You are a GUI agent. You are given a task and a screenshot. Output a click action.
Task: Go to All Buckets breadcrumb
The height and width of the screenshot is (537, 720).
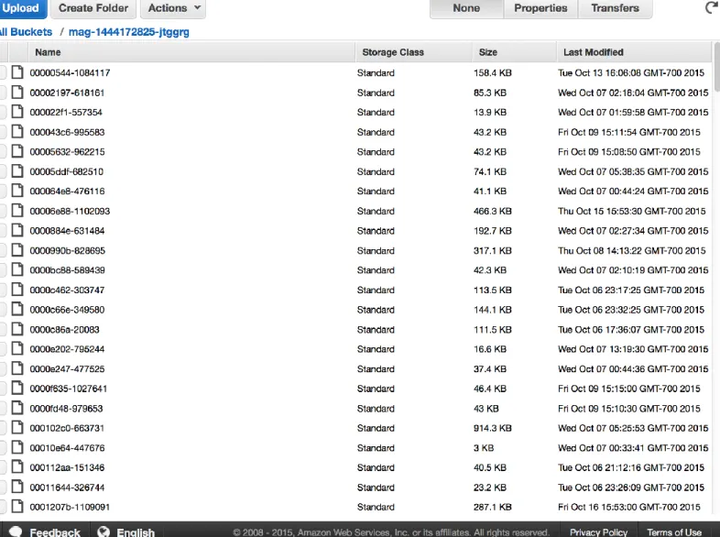coord(26,32)
